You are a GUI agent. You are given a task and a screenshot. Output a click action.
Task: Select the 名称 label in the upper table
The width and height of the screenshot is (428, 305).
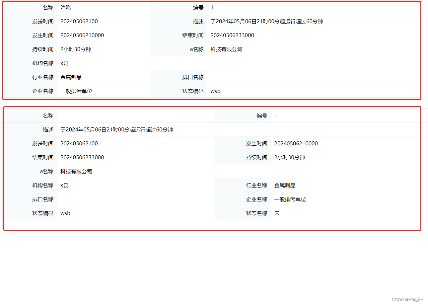pos(48,7)
